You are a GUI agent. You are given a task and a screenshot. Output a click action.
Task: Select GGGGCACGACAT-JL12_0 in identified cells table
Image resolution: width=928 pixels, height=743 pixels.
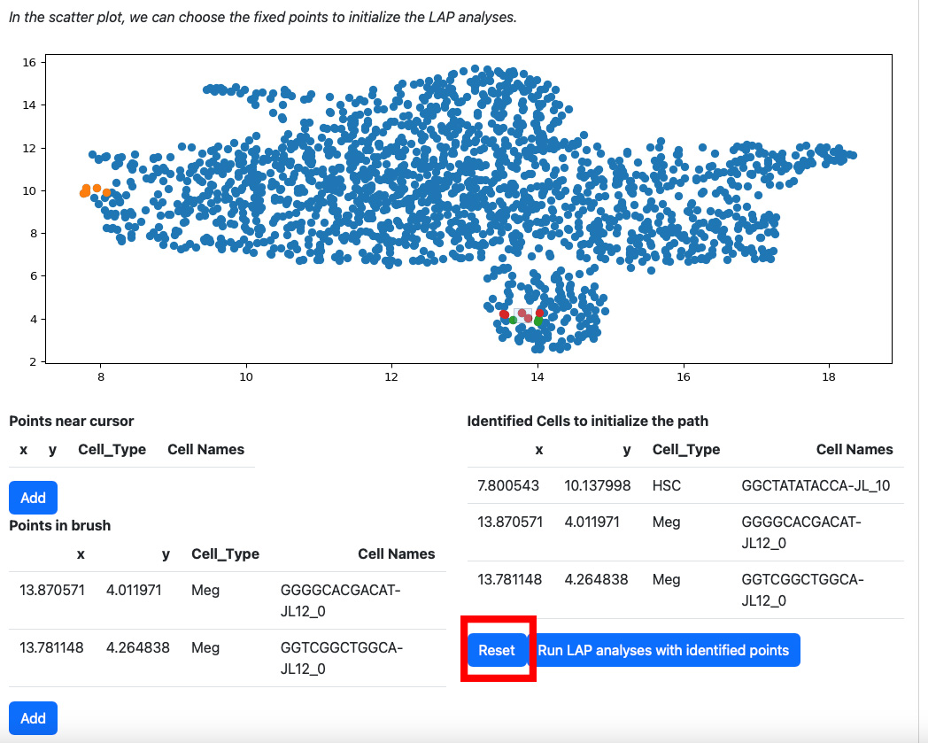click(x=801, y=532)
